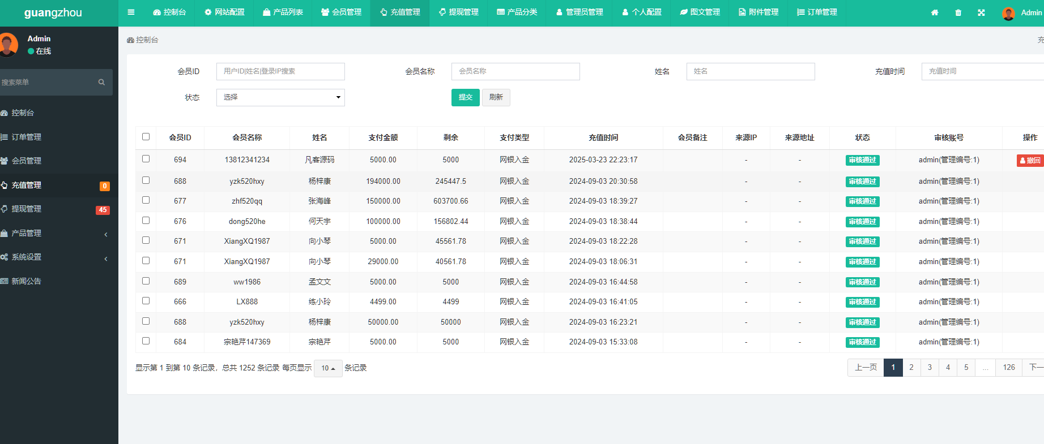Click the Admin avatar in top right
The width and height of the screenshot is (1044, 444).
(1008, 13)
